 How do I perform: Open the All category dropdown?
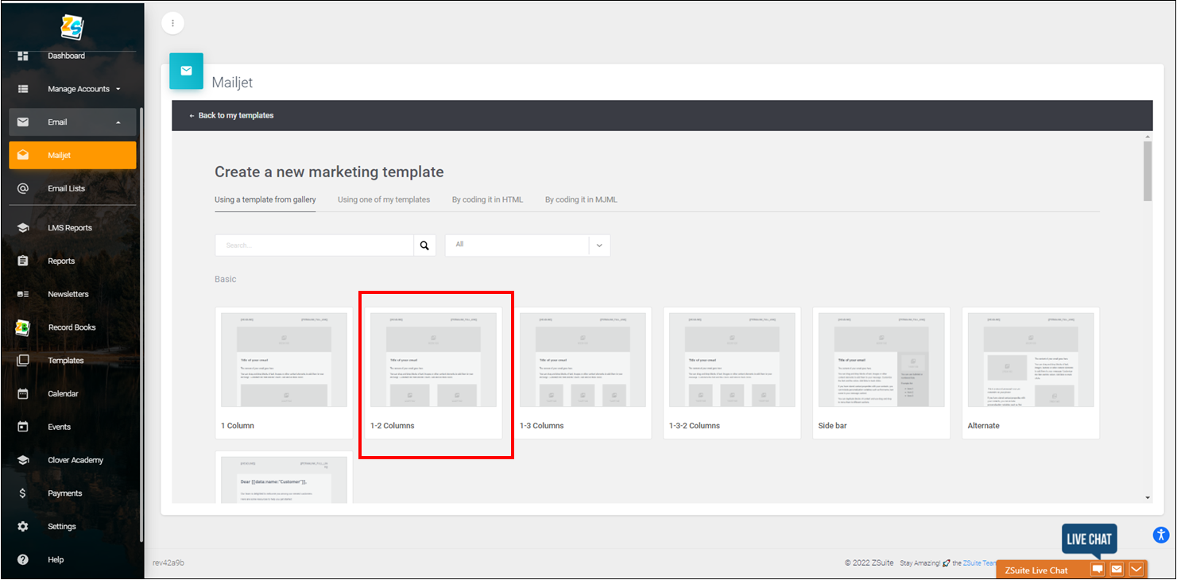528,245
